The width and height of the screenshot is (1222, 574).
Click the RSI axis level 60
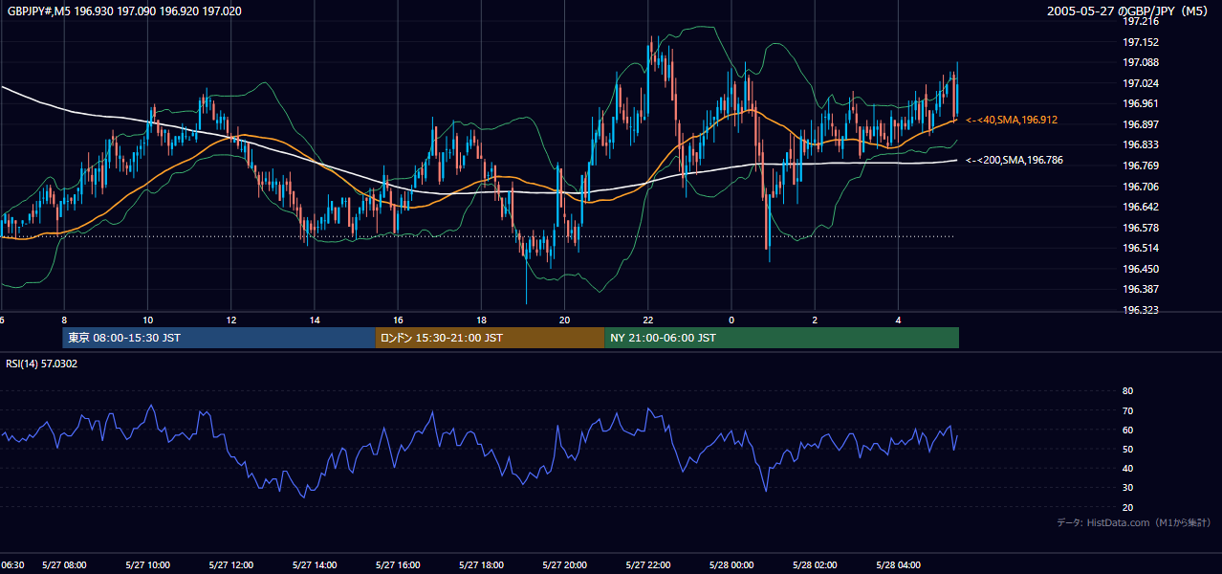tap(1127, 430)
